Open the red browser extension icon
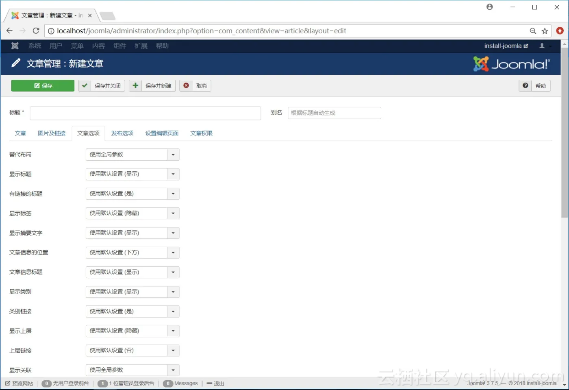Screen dimensions: 569x390 coord(560,31)
